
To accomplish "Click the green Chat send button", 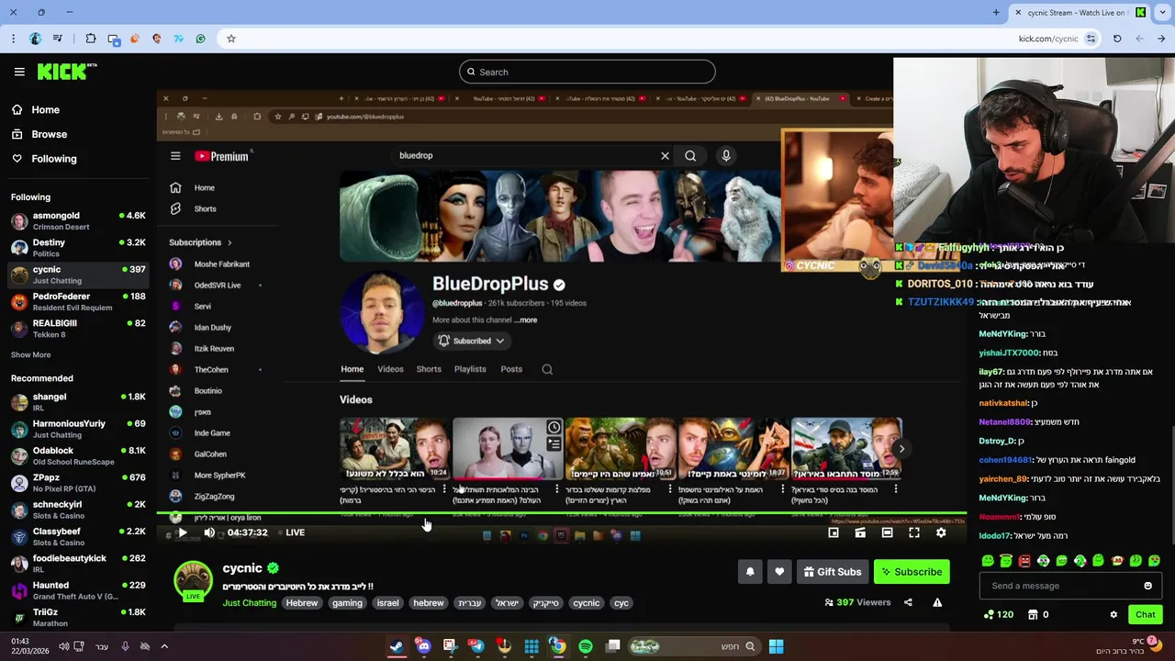I will click(1145, 615).
